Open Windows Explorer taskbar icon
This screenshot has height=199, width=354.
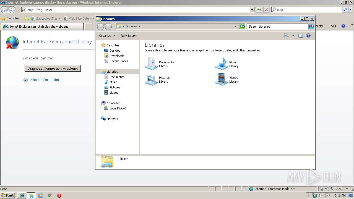coord(31,195)
